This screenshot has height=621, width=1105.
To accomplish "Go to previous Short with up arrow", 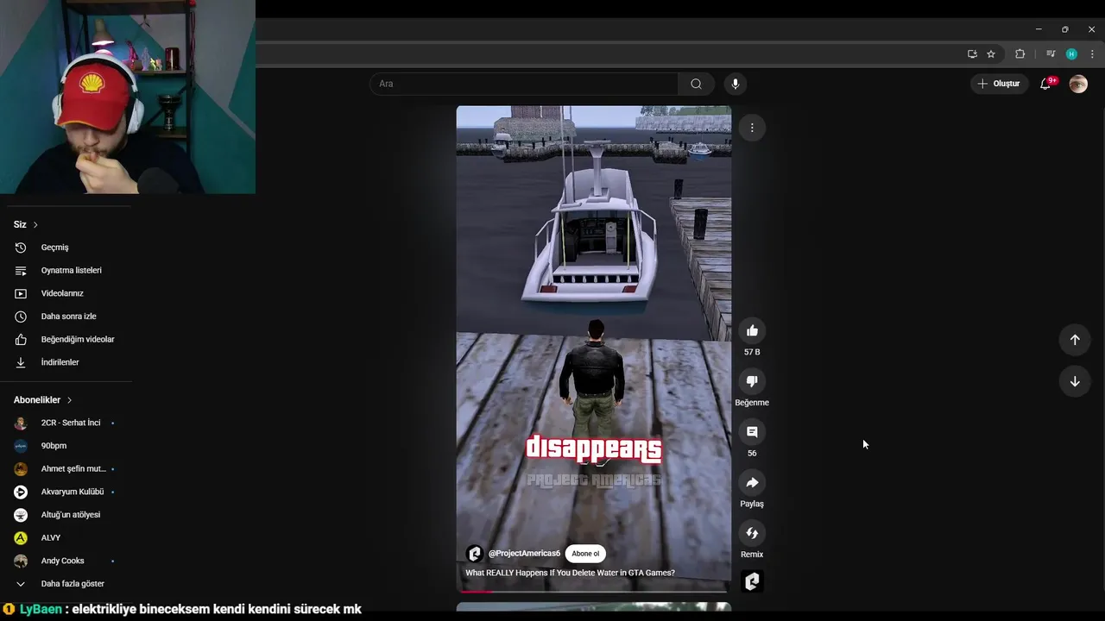I will [x=1075, y=340].
